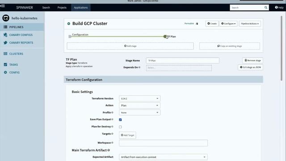286x161 pixels.
Task: Click the Add Target button
Action: 127,135
